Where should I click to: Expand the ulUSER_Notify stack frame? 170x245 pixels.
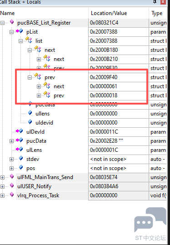[2, 186]
